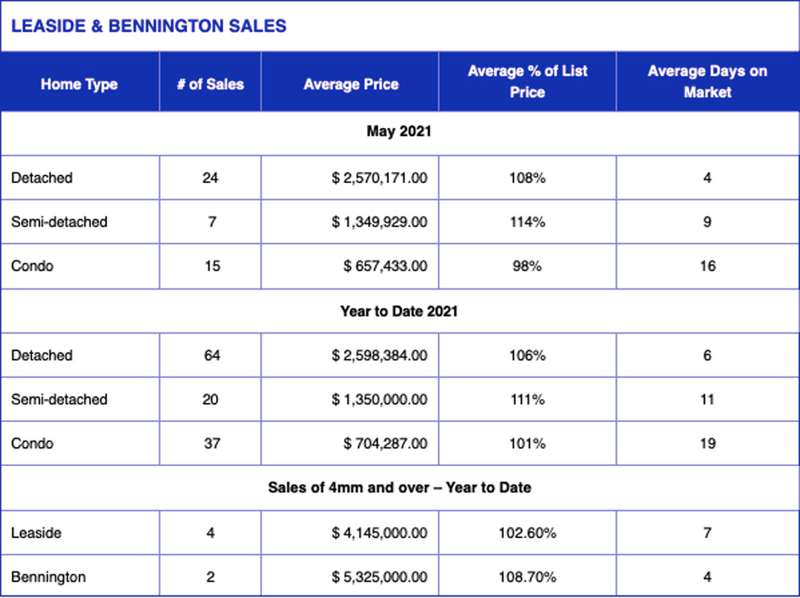Click the May 2021 section heading
The image size is (800, 598).
pos(399,132)
